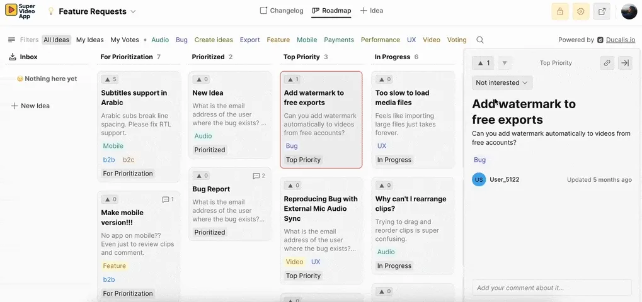Screen dimensions: 642x302
Task: Open the user profile avatar
Action: (629, 11)
